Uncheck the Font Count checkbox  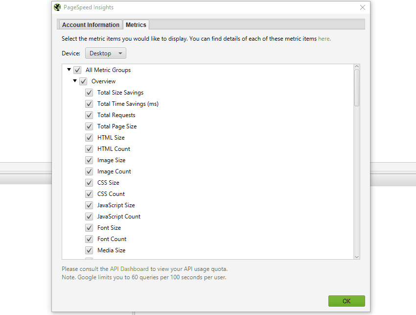89,239
